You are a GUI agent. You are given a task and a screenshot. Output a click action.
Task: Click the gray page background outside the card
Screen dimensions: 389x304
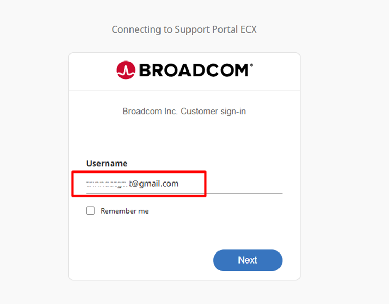coord(342,158)
